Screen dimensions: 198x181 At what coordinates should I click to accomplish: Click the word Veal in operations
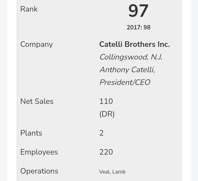[105, 172]
